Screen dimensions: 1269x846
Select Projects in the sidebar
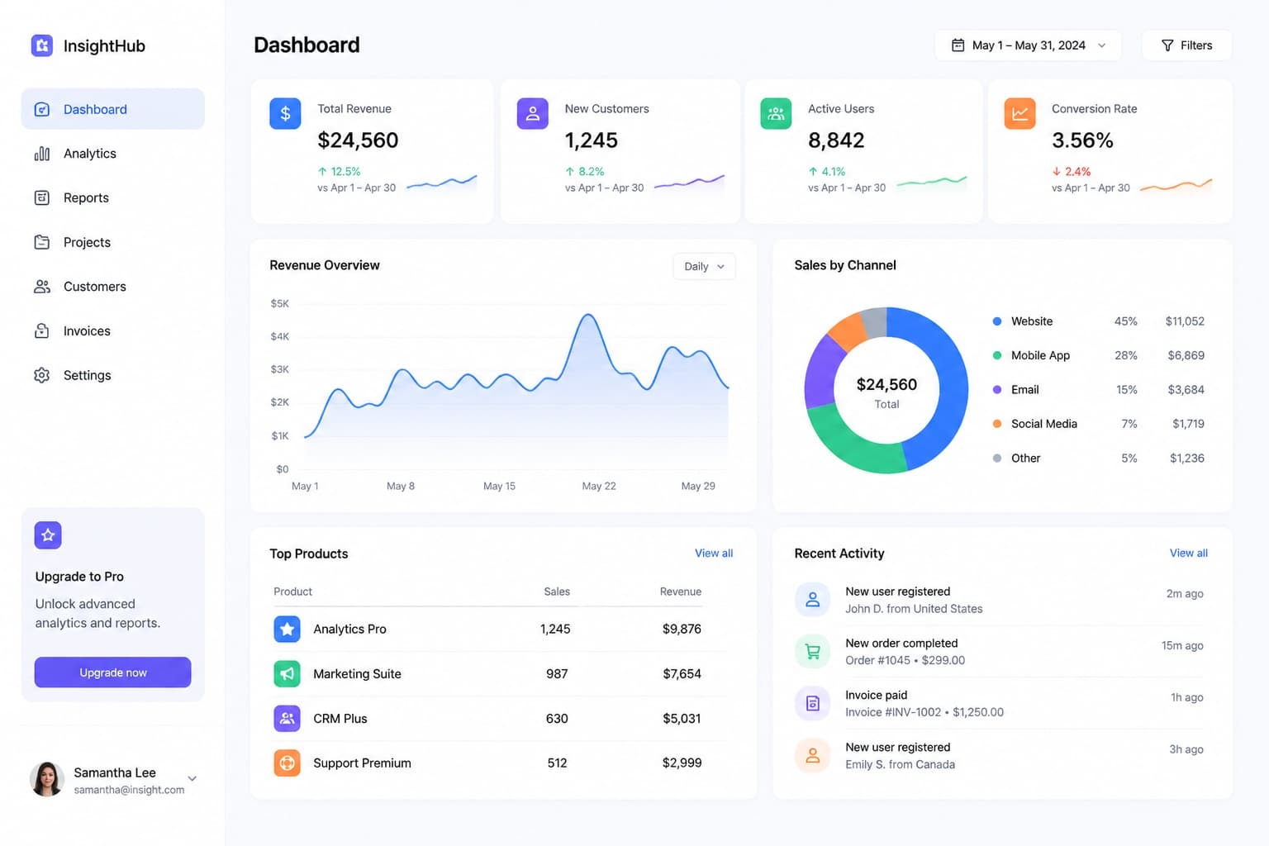tap(112, 242)
